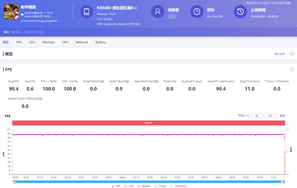This screenshot has height=188, width=297.
Task: Click the red label1 bar
Action: (148, 123)
